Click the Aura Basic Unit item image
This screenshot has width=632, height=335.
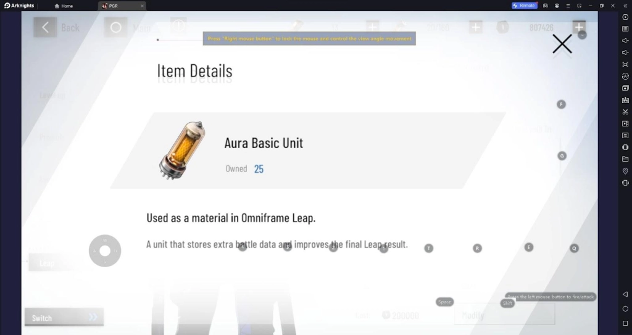pyautogui.click(x=182, y=151)
